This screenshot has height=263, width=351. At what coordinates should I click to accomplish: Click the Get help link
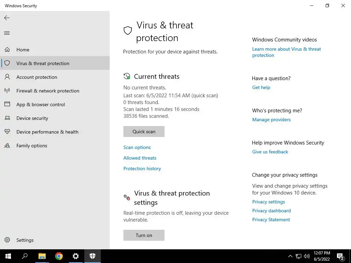click(261, 87)
